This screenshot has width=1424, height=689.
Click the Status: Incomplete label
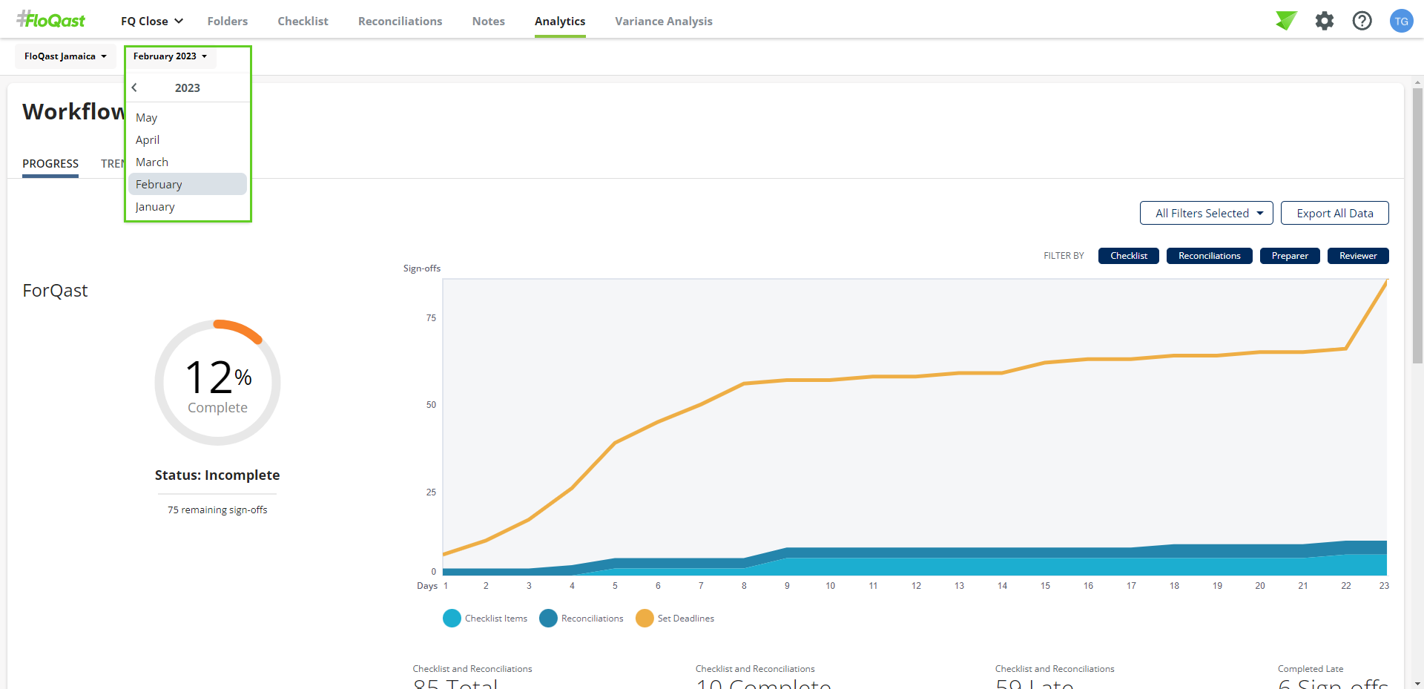point(217,475)
